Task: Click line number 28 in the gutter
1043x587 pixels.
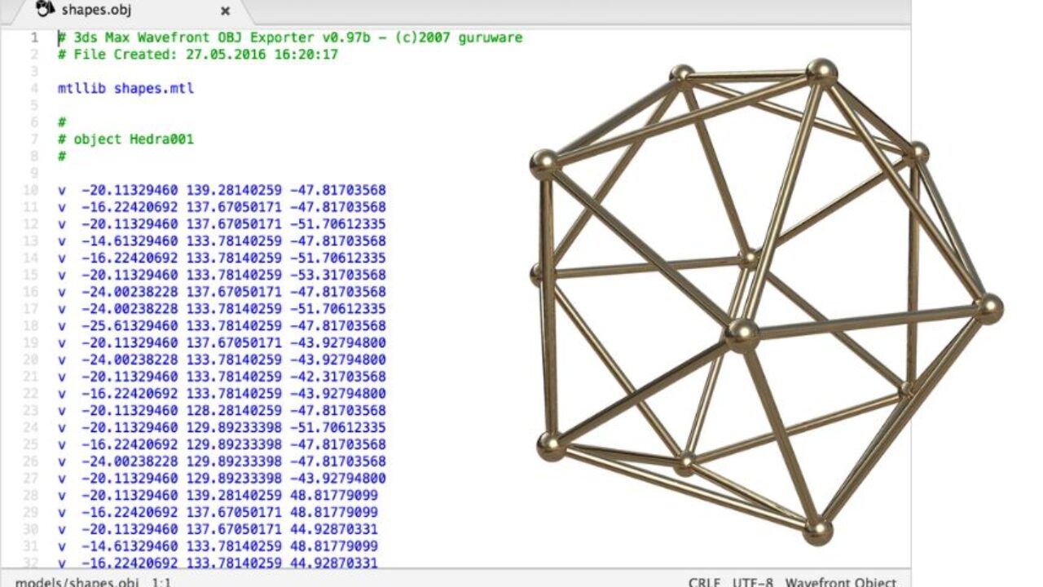Action: coord(30,495)
